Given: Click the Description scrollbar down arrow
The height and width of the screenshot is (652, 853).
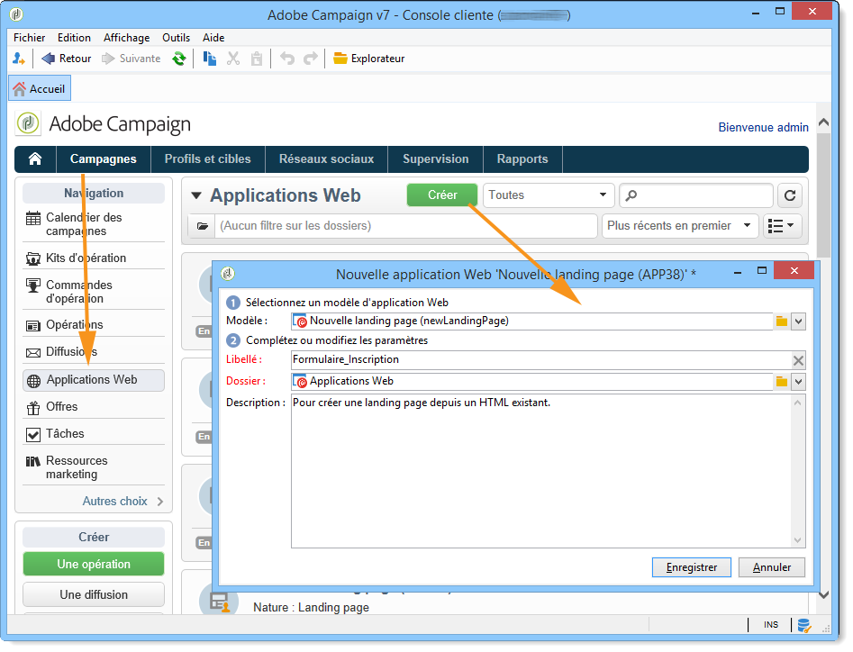Looking at the screenshot, I should (x=797, y=540).
